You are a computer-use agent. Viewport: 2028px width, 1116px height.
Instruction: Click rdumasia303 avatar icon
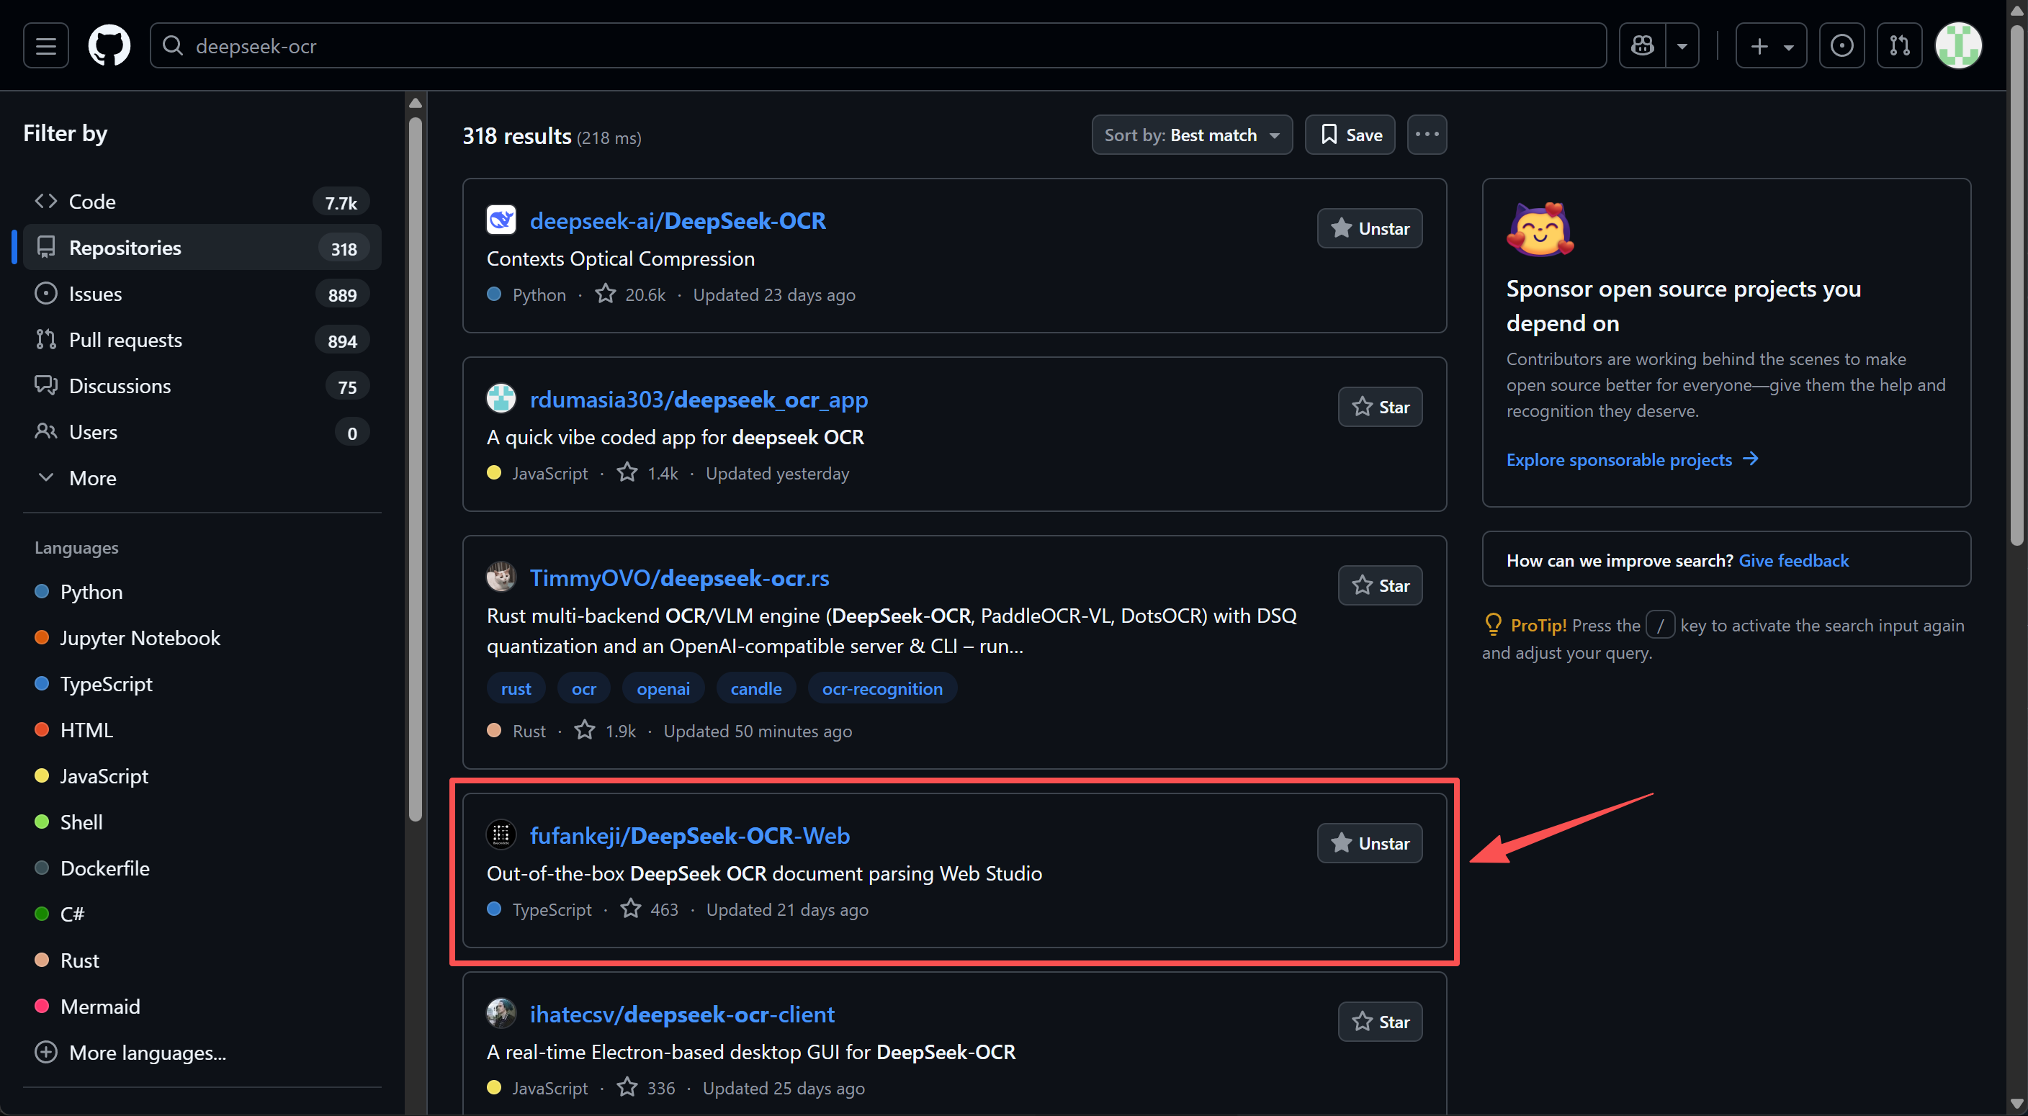coord(501,399)
